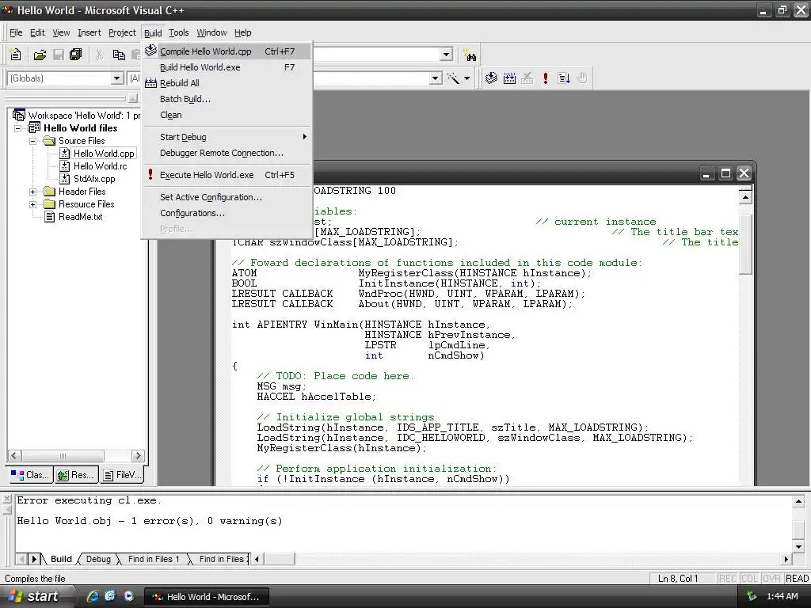Image resolution: width=811 pixels, height=608 pixels.
Task: Choose Debugger Remote Connection menu item
Action: (227, 153)
